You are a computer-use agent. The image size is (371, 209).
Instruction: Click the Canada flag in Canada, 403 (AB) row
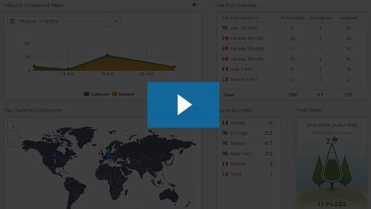(x=225, y=38)
